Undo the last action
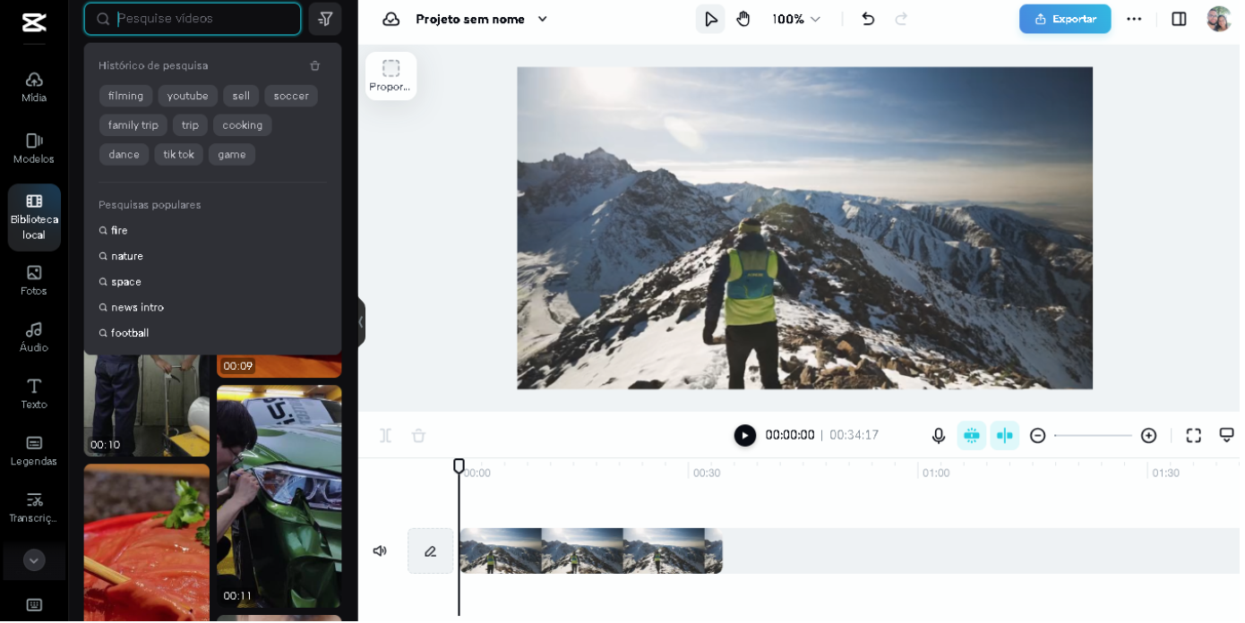 pos(870,19)
